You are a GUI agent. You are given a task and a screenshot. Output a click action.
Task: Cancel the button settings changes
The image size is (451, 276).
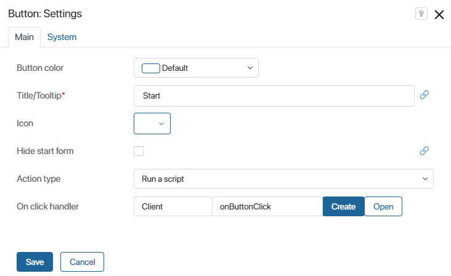[82, 262]
